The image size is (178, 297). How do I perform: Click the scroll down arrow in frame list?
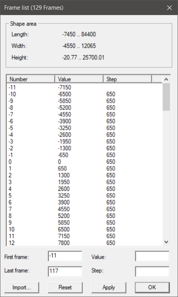166,242
